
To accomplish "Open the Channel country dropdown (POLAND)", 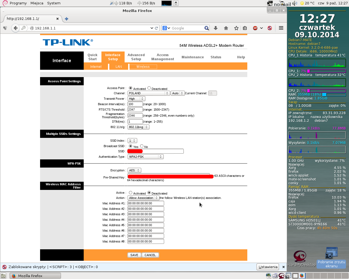I will (149, 93).
